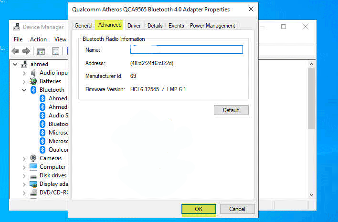Expand the Computer category
The image size is (338, 222).
pos(24,167)
